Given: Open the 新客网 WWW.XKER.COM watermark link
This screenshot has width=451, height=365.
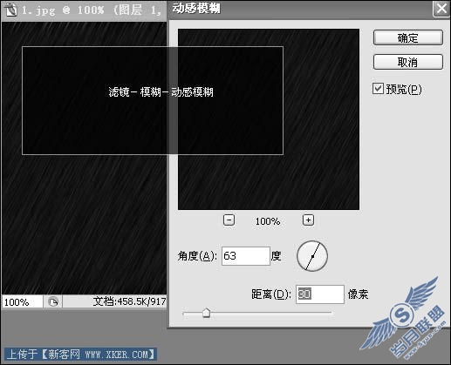Looking at the screenshot, I should click(80, 355).
